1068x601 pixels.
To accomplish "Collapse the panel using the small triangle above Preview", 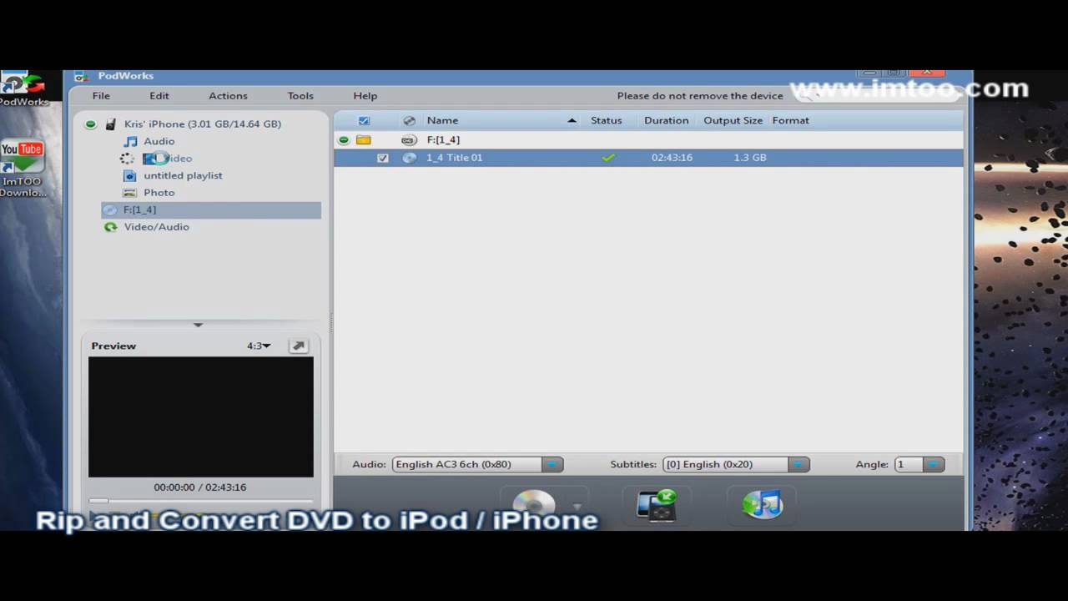I will (198, 325).
